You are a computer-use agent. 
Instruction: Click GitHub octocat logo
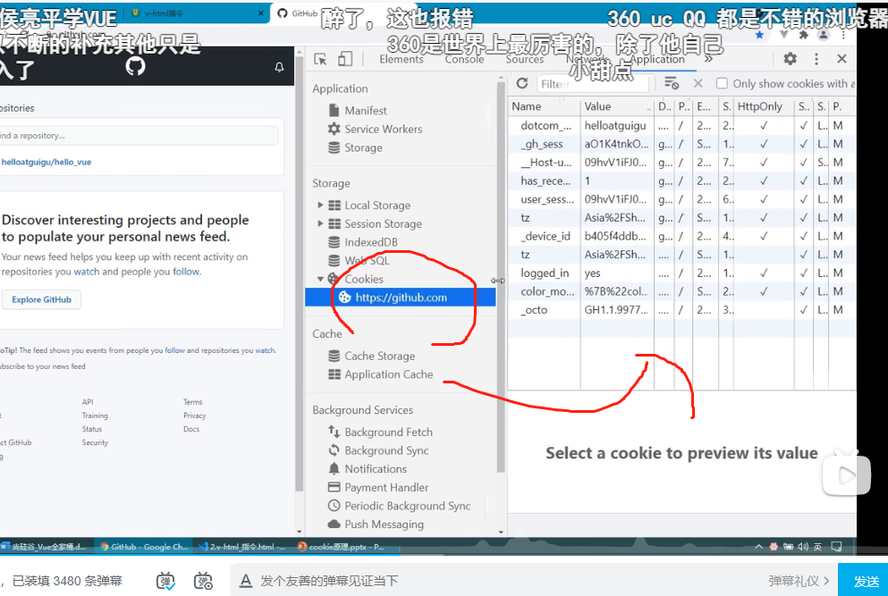point(135,66)
